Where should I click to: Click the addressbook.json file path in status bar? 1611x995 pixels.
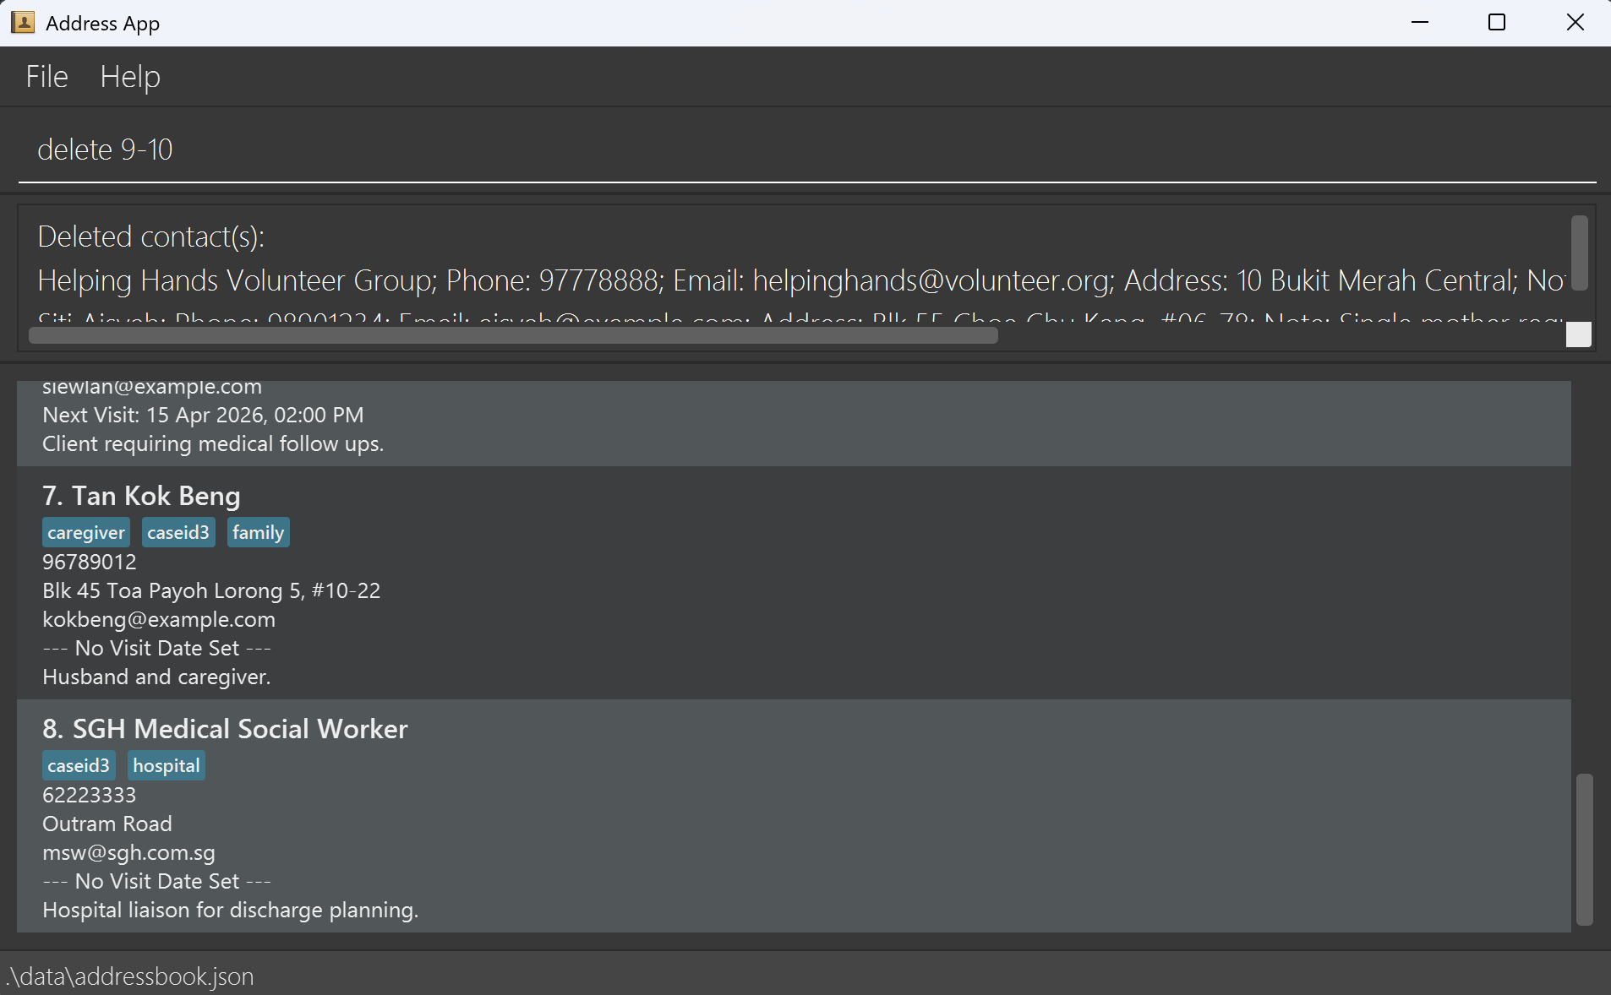130,976
